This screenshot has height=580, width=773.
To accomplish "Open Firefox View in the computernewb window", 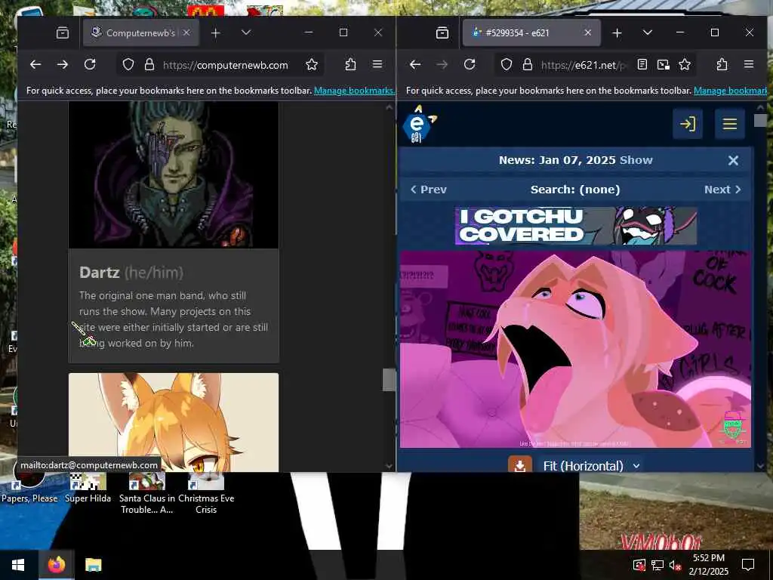I will (x=63, y=33).
